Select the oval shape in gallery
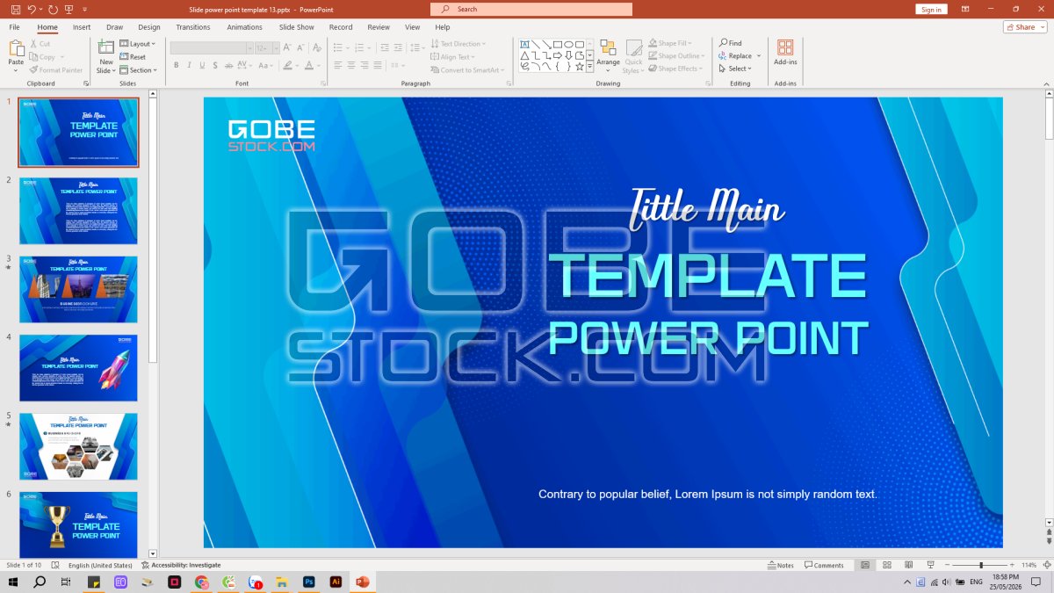 click(x=568, y=44)
